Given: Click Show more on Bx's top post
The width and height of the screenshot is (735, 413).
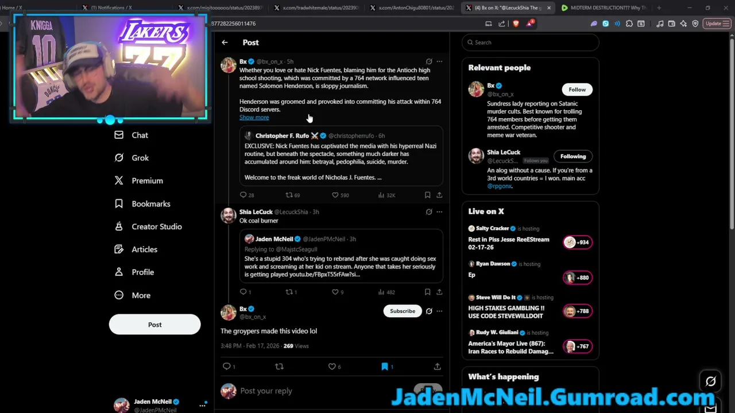Looking at the screenshot, I should point(254,117).
